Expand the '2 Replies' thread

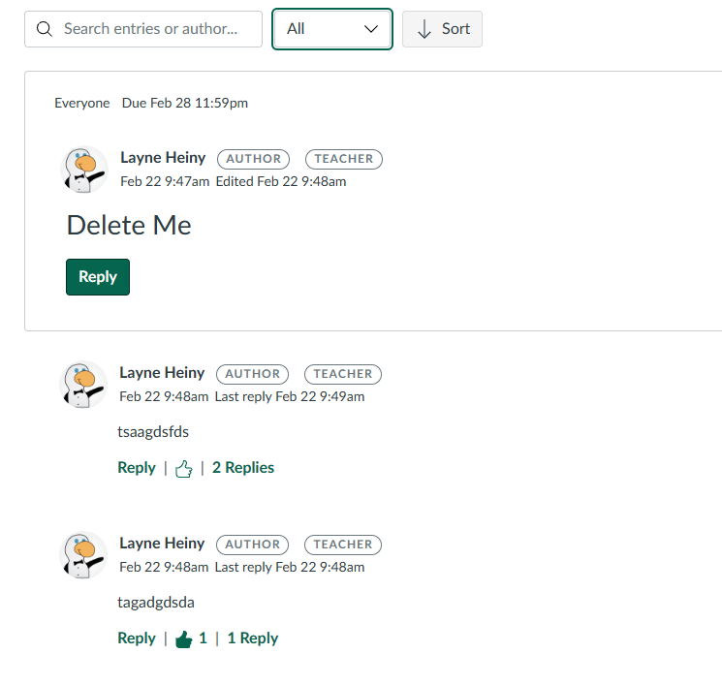click(243, 468)
